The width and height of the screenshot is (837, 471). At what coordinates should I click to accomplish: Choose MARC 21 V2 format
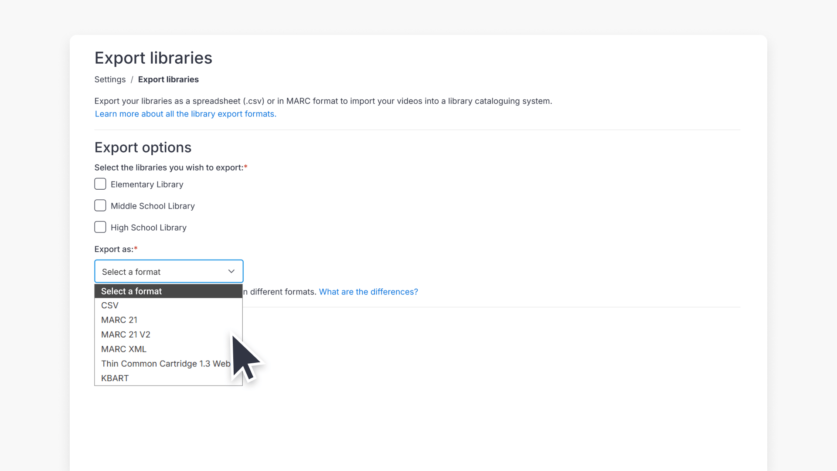point(126,334)
